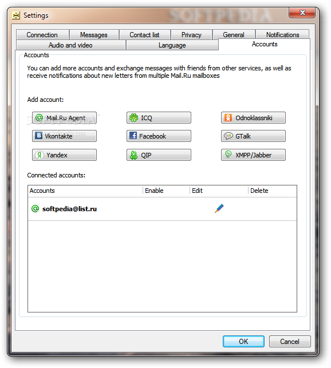Add an XMPP/Jabber account
Screen dimensions: 331x368
[x=253, y=155]
